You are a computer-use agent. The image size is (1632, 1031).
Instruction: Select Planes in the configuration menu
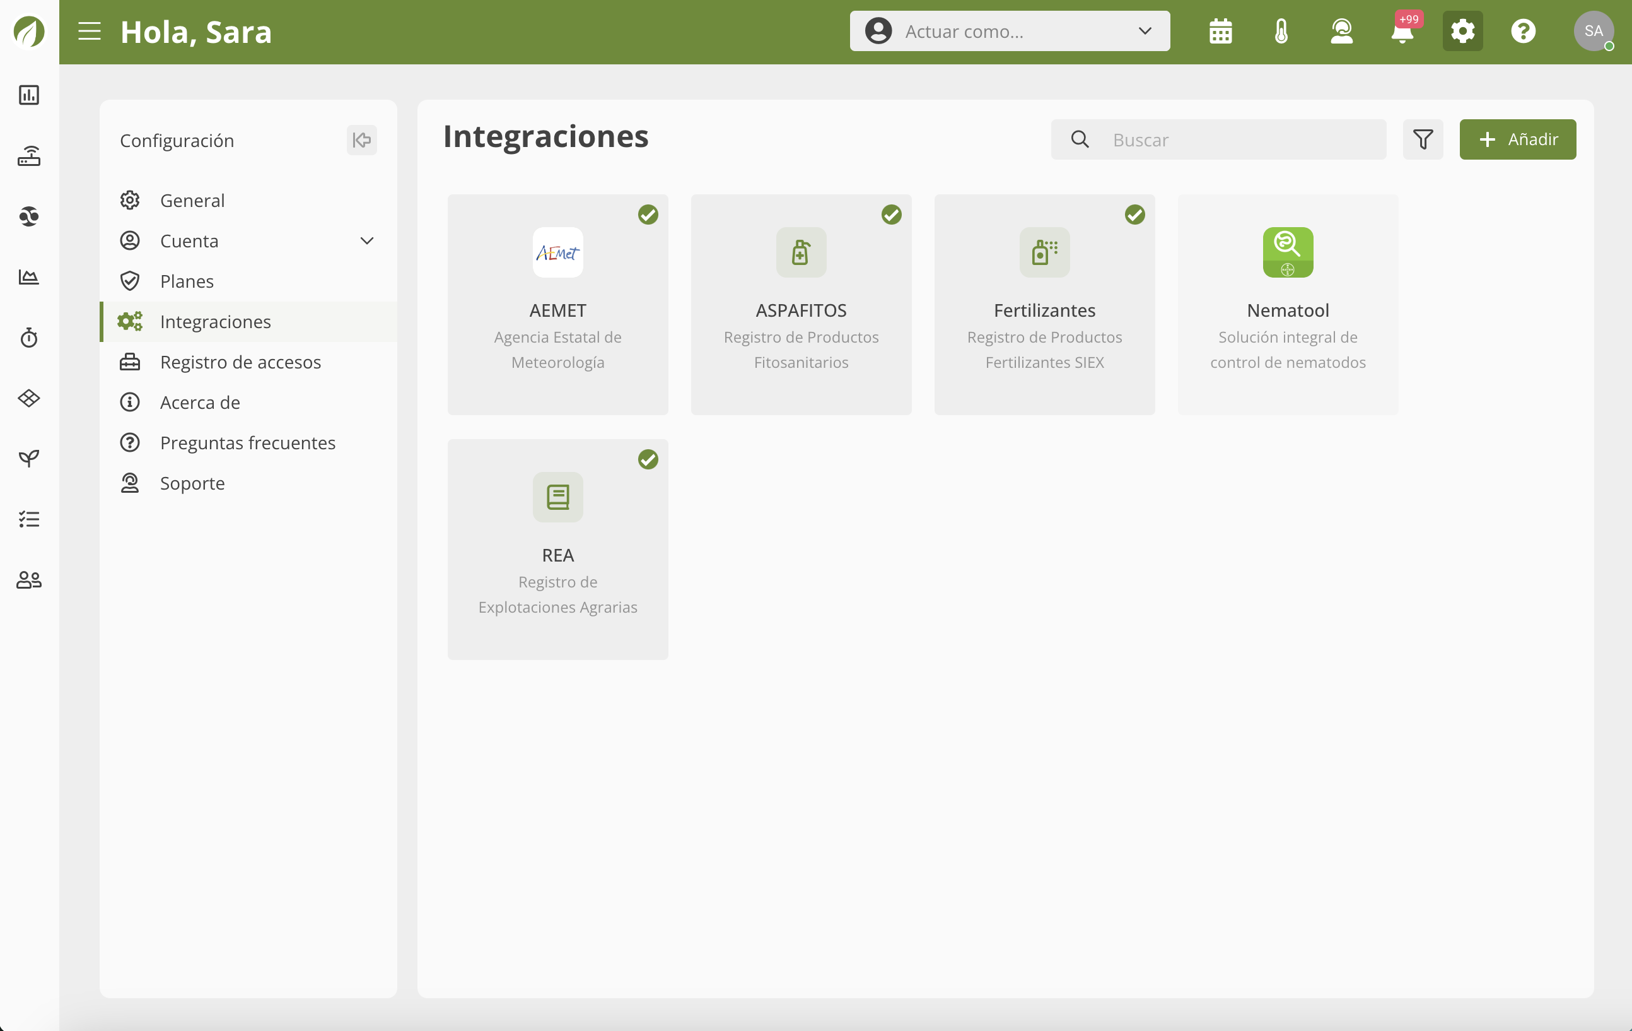coord(187,281)
